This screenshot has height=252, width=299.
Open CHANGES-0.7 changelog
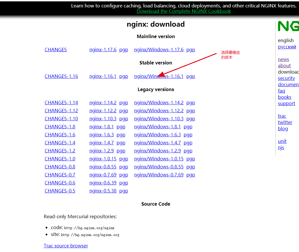click(x=60, y=174)
